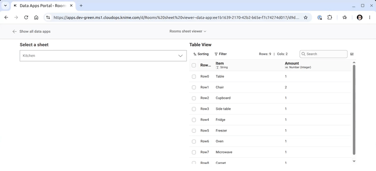
Task: Check the Row0 Table checkbox
Action: (x=194, y=77)
